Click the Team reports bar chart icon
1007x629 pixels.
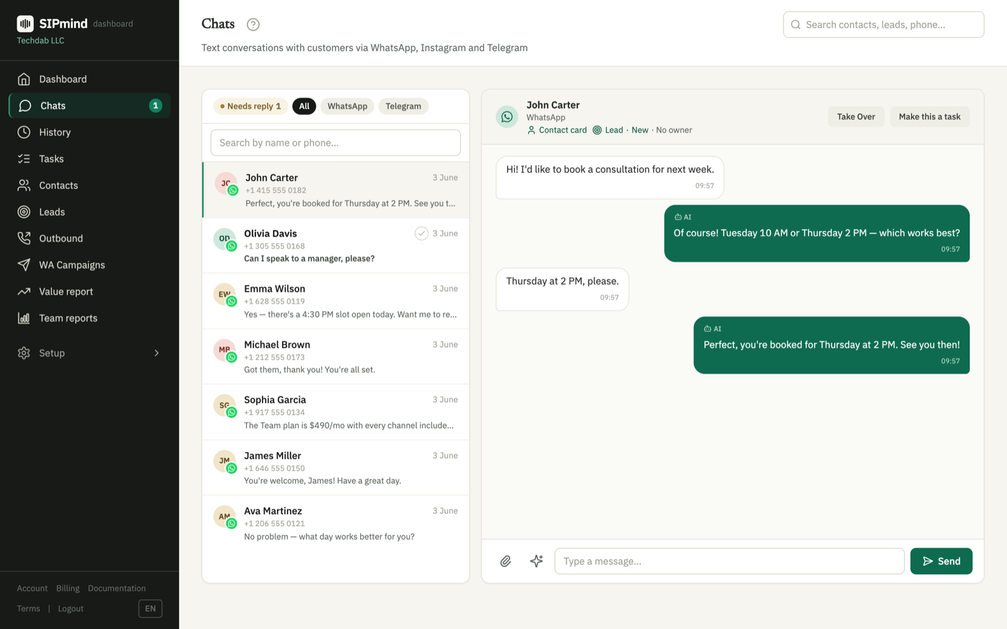click(x=24, y=318)
